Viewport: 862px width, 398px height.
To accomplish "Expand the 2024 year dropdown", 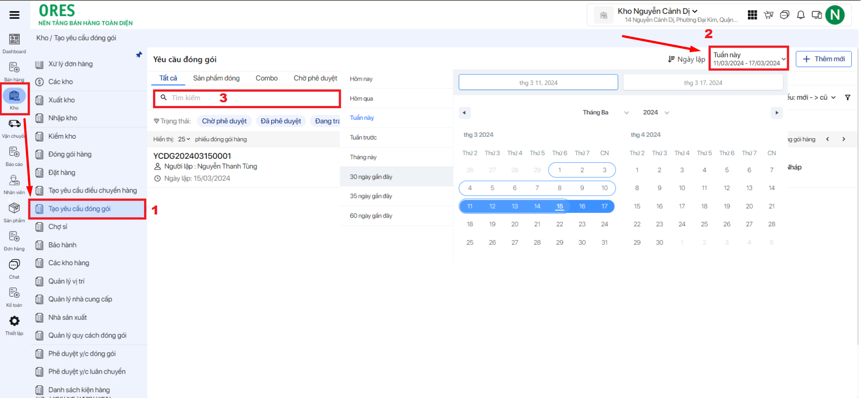I will [x=656, y=113].
